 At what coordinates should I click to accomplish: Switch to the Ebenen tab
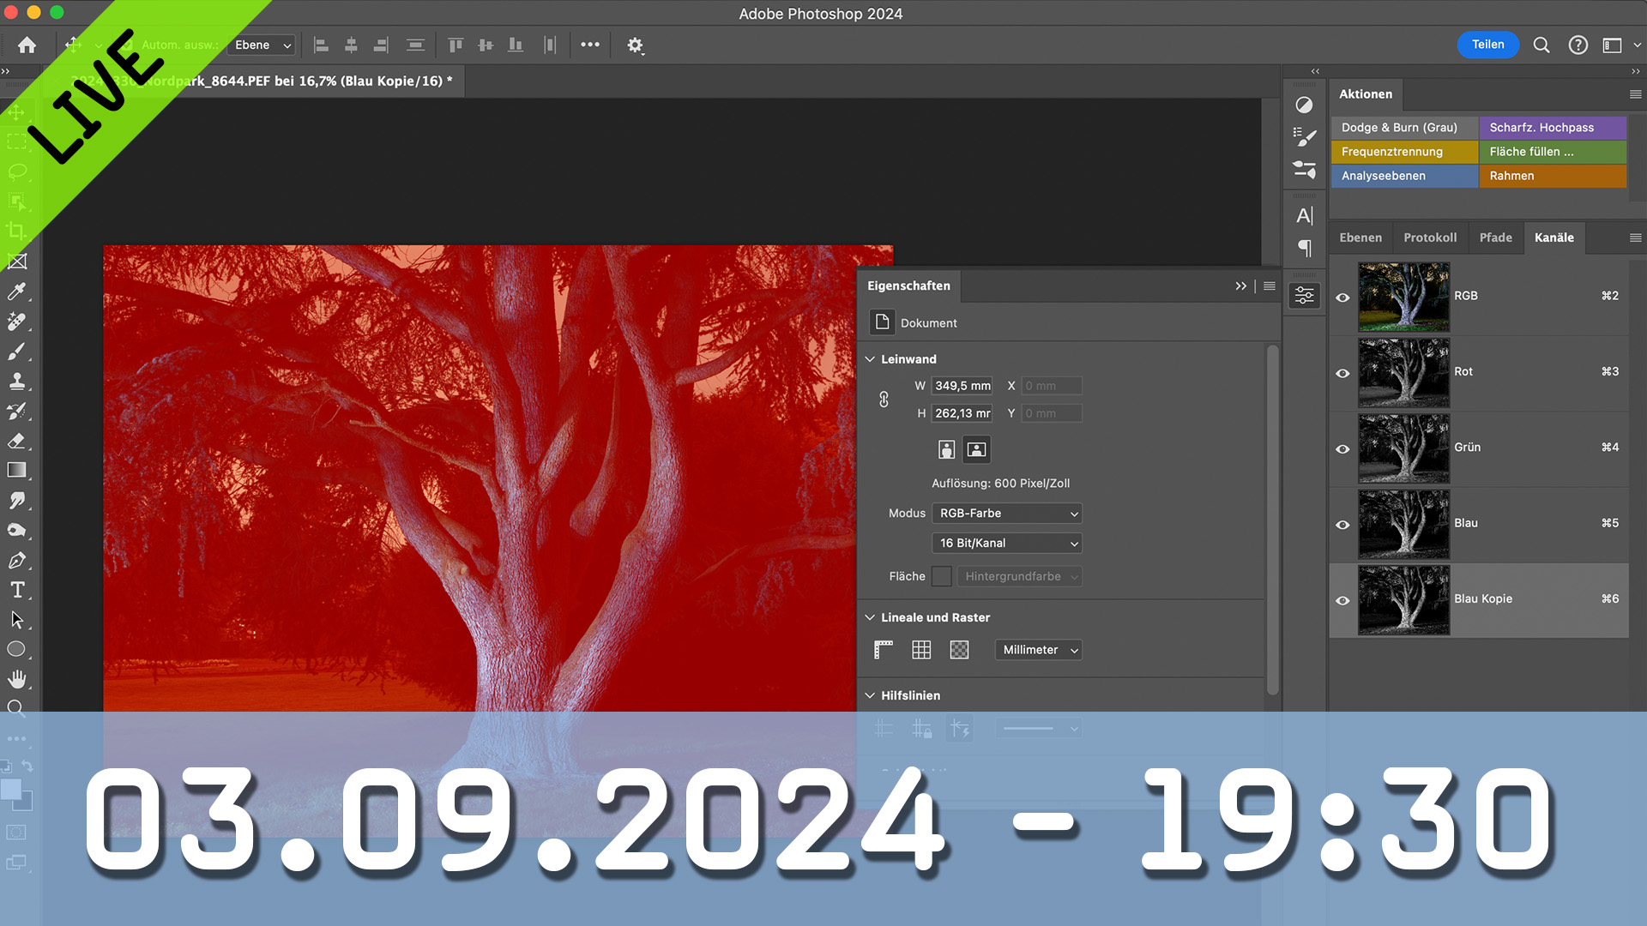tap(1360, 238)
